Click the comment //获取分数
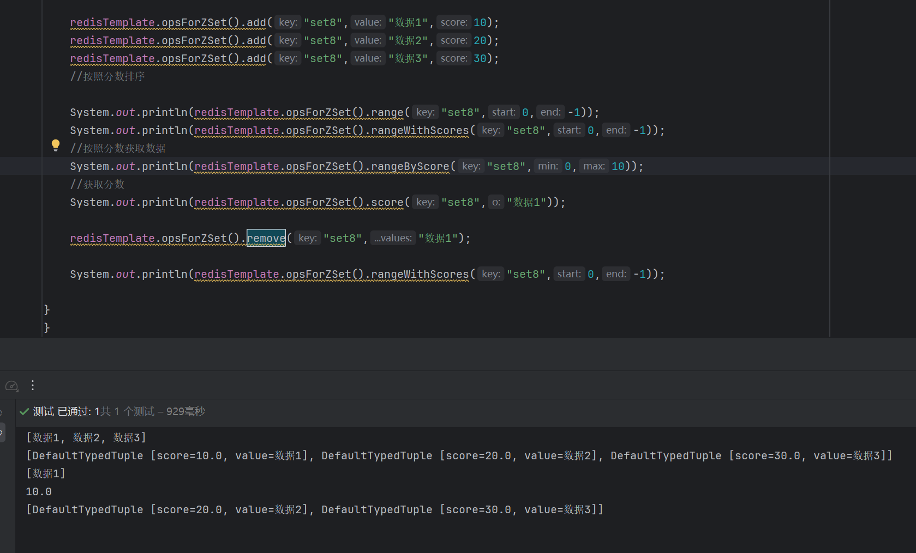 pyautogui.click(x=97, y=184)
